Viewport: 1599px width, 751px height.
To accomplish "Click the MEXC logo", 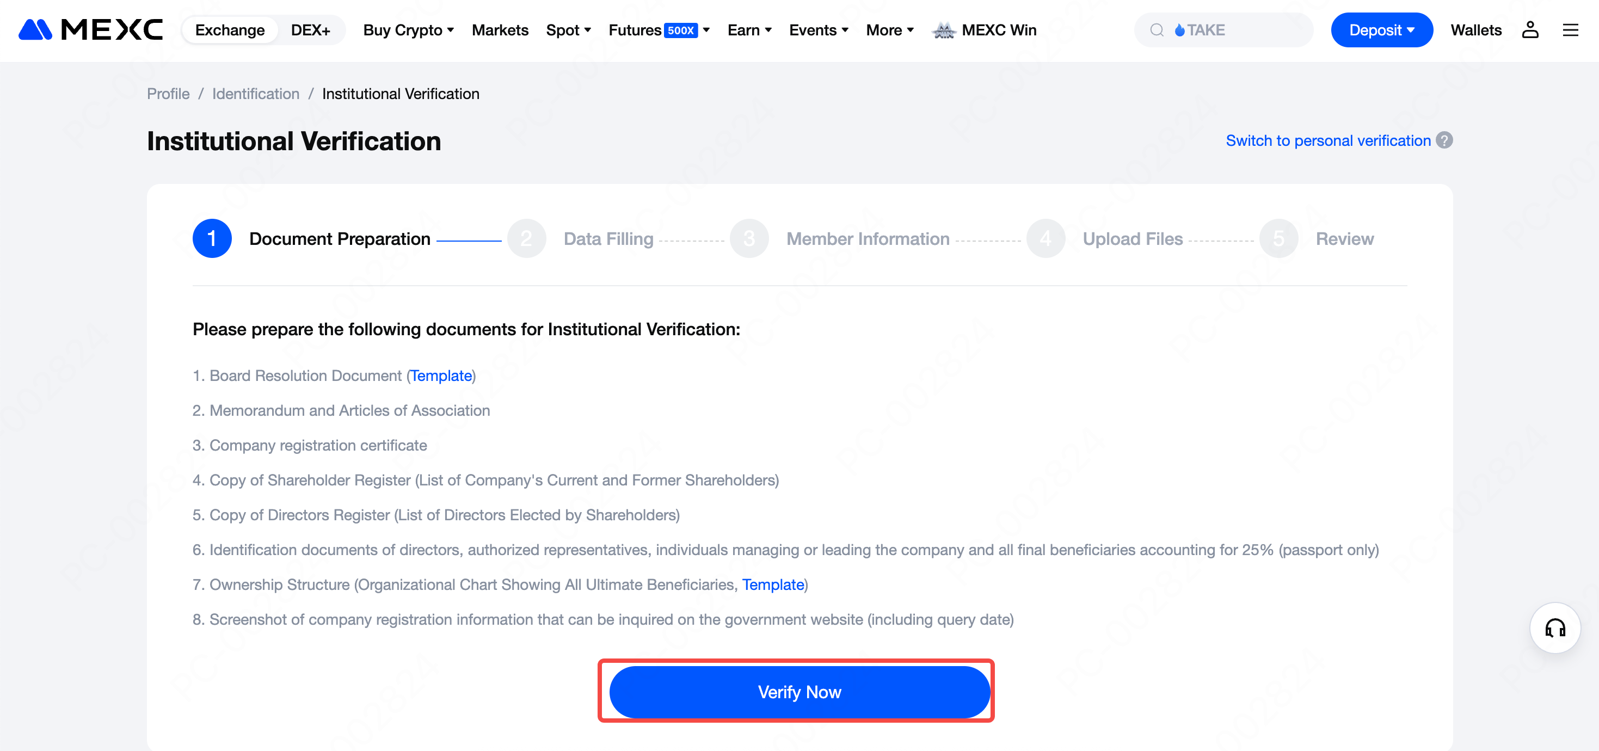I will (91, 30).
